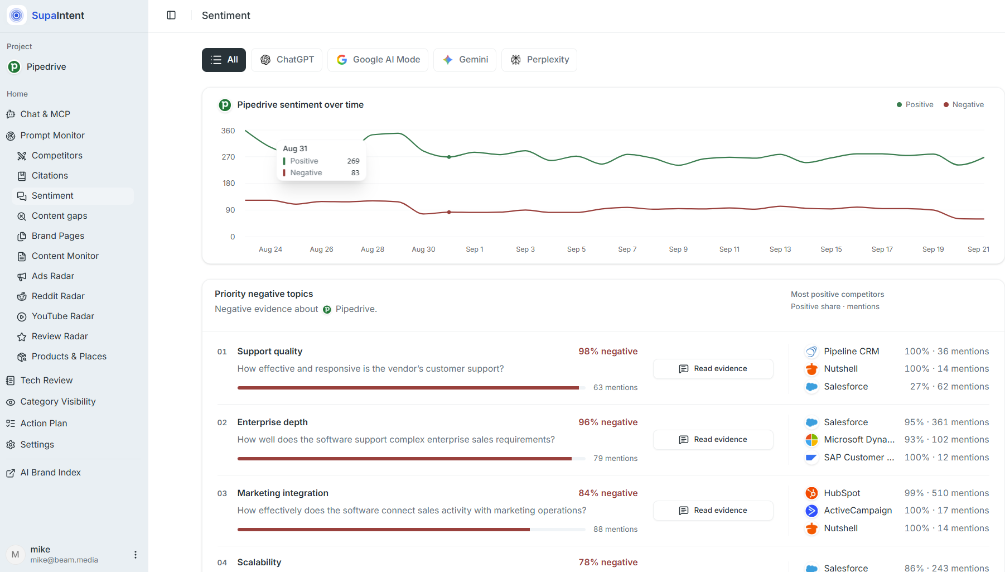Click the Sentiment chat-bubbles icon

click(22, 196)
